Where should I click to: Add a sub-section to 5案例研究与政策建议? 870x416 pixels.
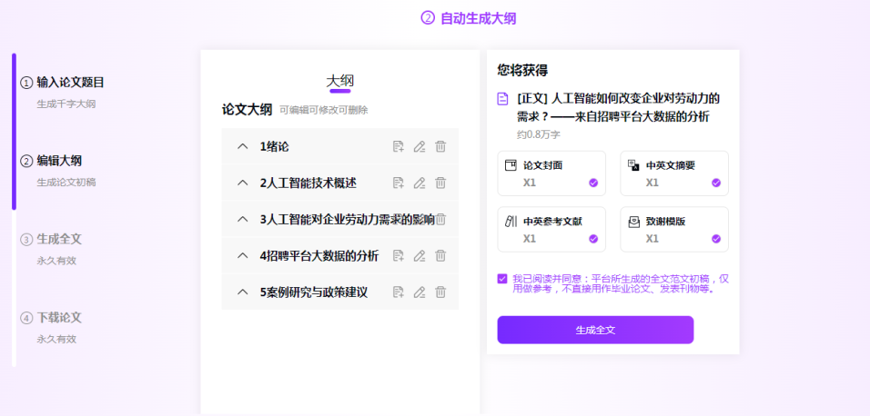[x=399, y=292]
